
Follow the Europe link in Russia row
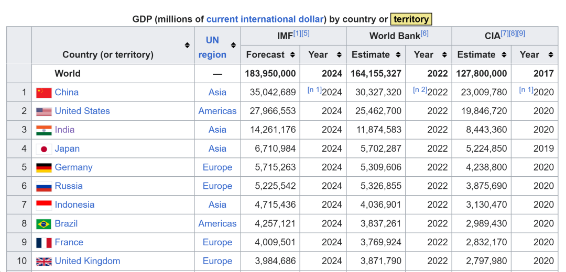[217, 186]
